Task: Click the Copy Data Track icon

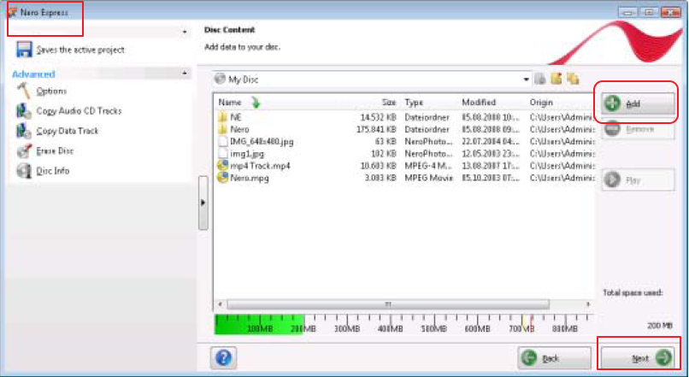Action: tap(24, 131)
